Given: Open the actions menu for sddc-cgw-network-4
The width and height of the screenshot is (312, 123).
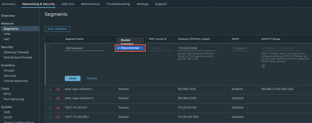Looking at the screenshot, I should click(x=50, y=98).
